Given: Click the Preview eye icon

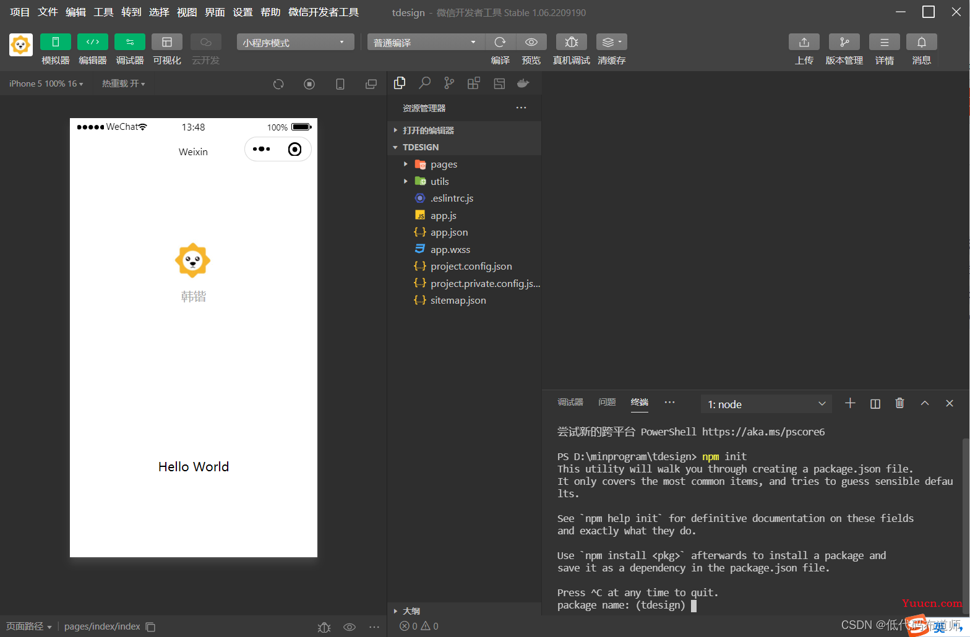Looking at the screenshot, I should [x=531, y=42].
